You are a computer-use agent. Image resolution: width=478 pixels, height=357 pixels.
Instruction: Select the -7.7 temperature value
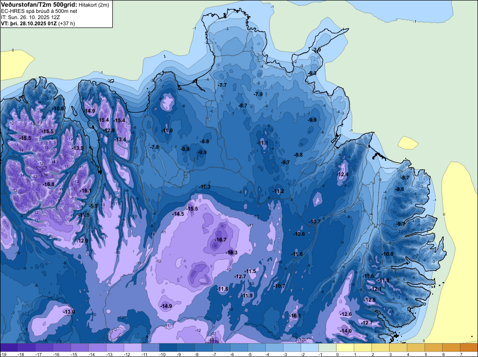coord(223,85)
